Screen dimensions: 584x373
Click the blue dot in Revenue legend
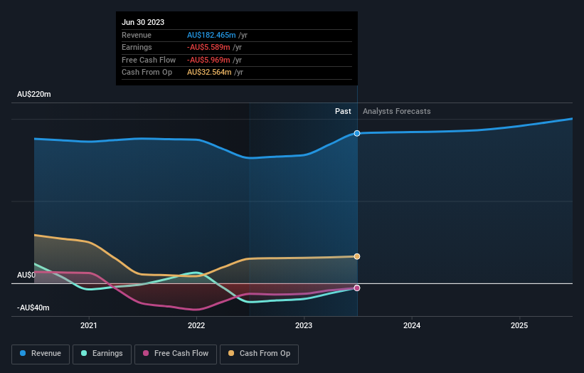click(23, 353)
